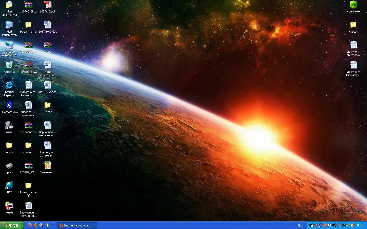
Task: Click the Firefox quick launch icon
Action: [35, 225]
